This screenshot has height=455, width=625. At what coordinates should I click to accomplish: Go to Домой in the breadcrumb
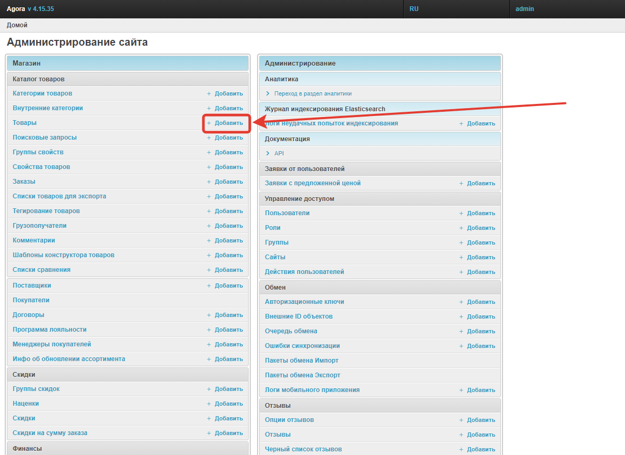pyautogui.click(x=17, y=25)
